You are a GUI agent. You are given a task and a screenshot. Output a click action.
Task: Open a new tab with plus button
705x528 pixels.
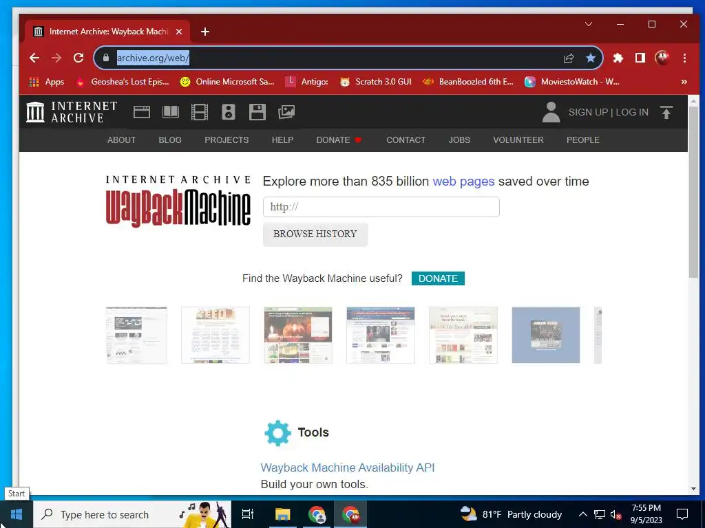click(x=205, y=32)
